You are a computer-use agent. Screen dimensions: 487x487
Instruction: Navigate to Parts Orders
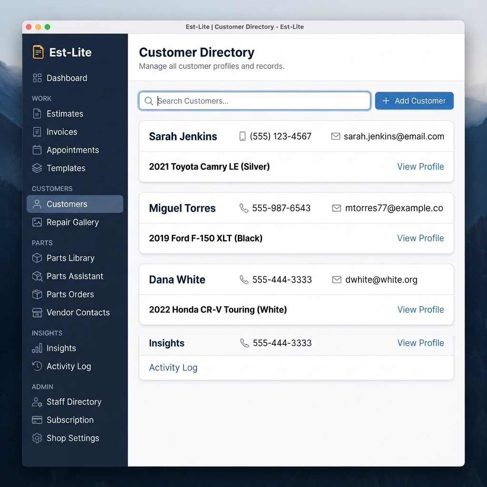pyautogui.click(x=75, y=294)
